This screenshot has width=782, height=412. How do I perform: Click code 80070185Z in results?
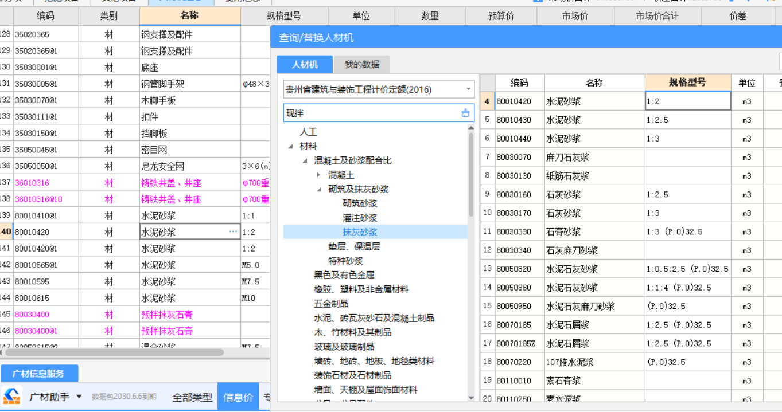pyautogui.click(x=516, y=343)
